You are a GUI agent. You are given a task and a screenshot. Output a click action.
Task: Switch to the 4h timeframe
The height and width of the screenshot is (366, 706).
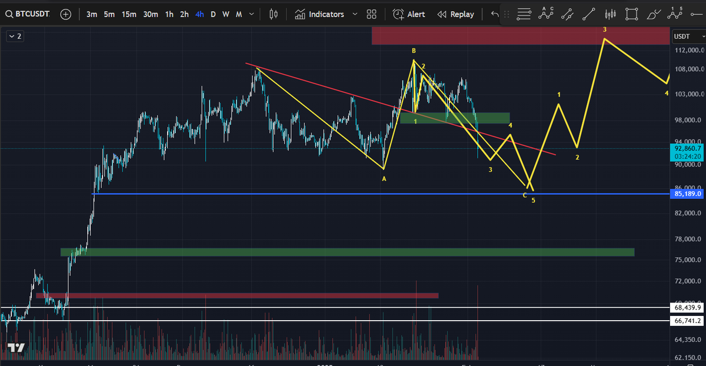click(199, 14)
